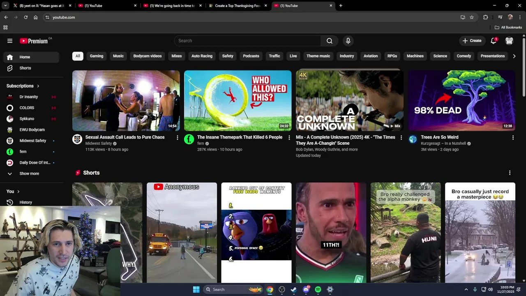
Task: Click the Midwest Safety avatar under video
Action: [77, 139]
